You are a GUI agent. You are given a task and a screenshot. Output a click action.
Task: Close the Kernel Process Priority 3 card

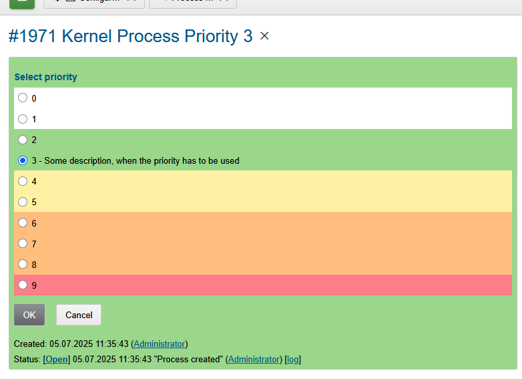tap(264, 36)
